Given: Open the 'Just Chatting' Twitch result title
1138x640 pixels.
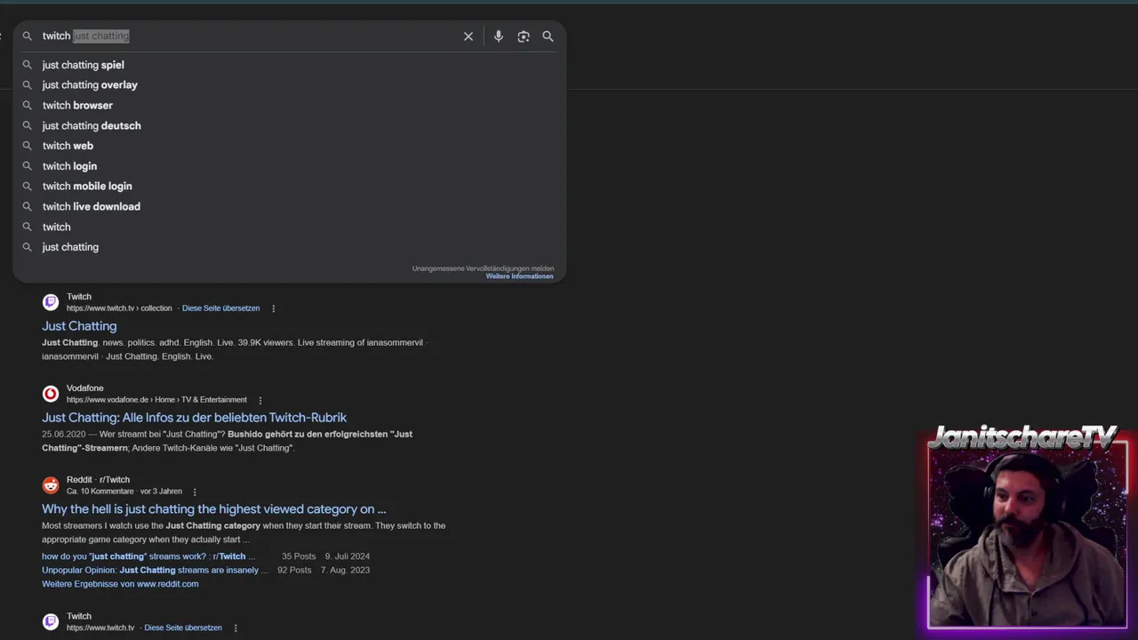Looking at the screenshot, I should pyautogui.click(x=79, y=326).
